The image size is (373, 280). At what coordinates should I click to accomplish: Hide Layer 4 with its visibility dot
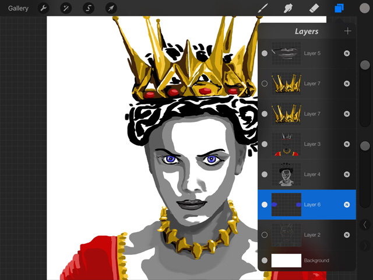[265, 174]
